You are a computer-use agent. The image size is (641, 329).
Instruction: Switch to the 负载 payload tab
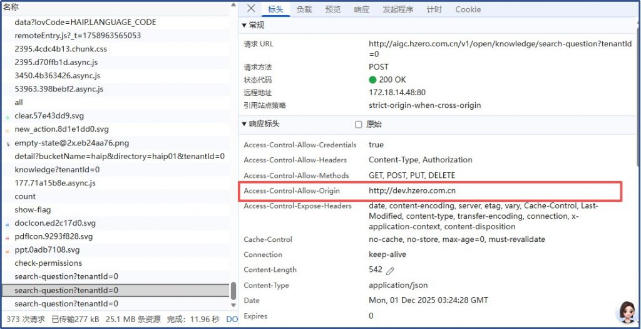tap(304, 9)
